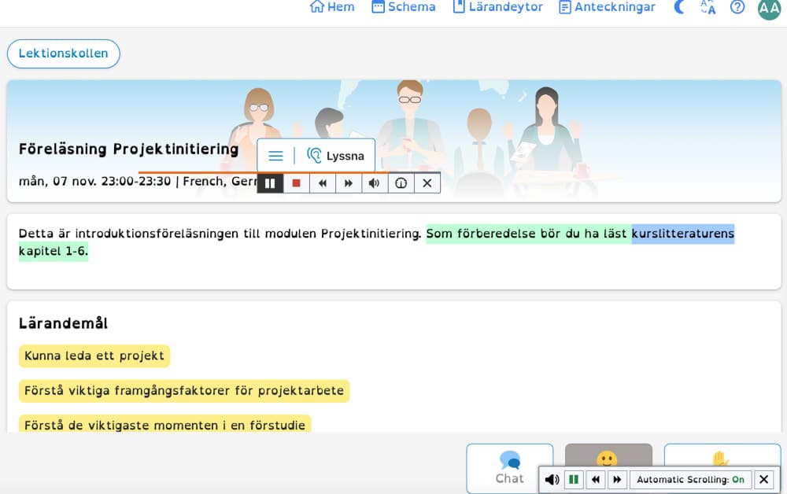Open the Chat panel

509,468
